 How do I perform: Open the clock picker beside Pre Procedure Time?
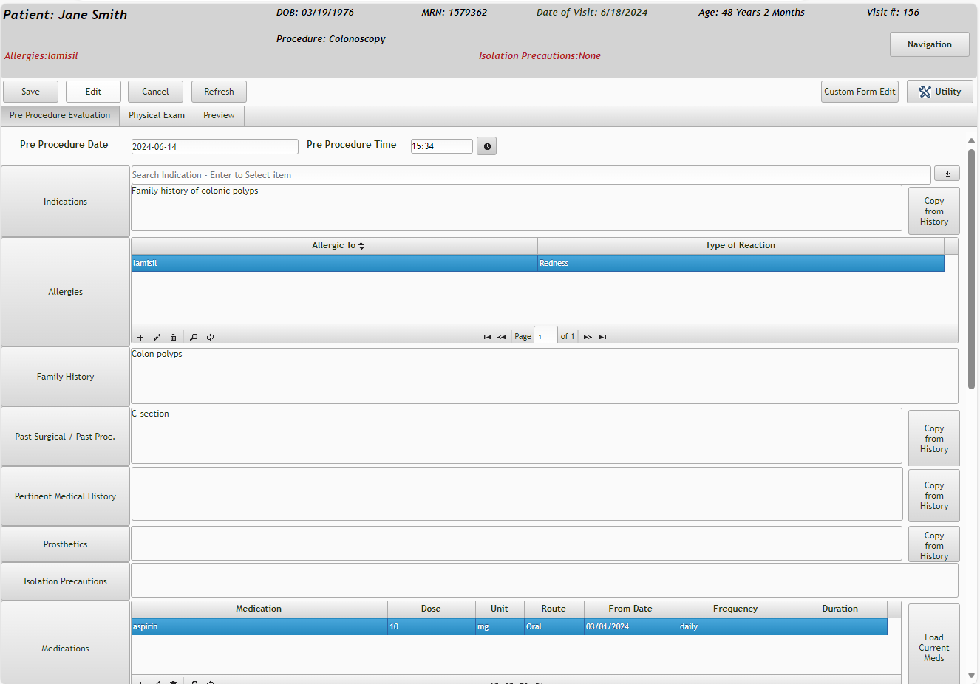pyautogui.click(x=486, y=146)
